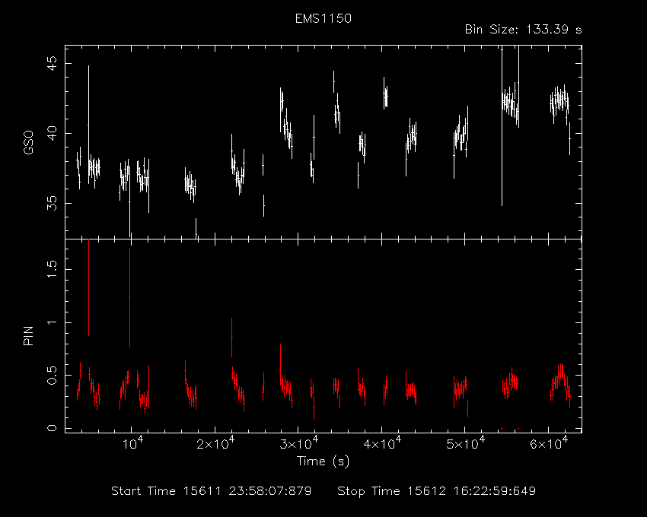Click the x-axis tick label 2×10^4
647x517 pixels.
tap(215, 443)
